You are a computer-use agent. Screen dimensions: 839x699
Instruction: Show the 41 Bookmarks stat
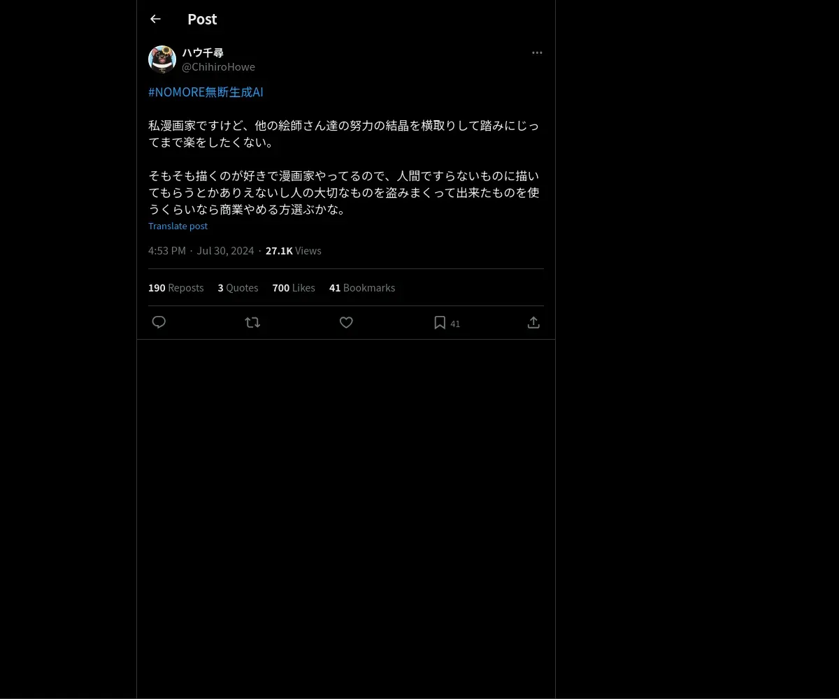pos(362,288)
